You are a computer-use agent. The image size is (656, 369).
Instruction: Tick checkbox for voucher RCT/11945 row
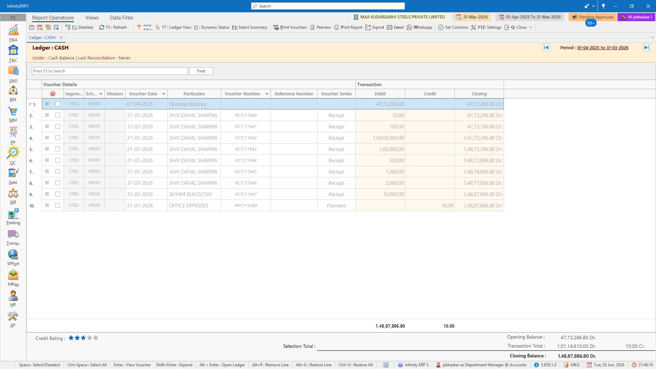(x=58, y=172)
